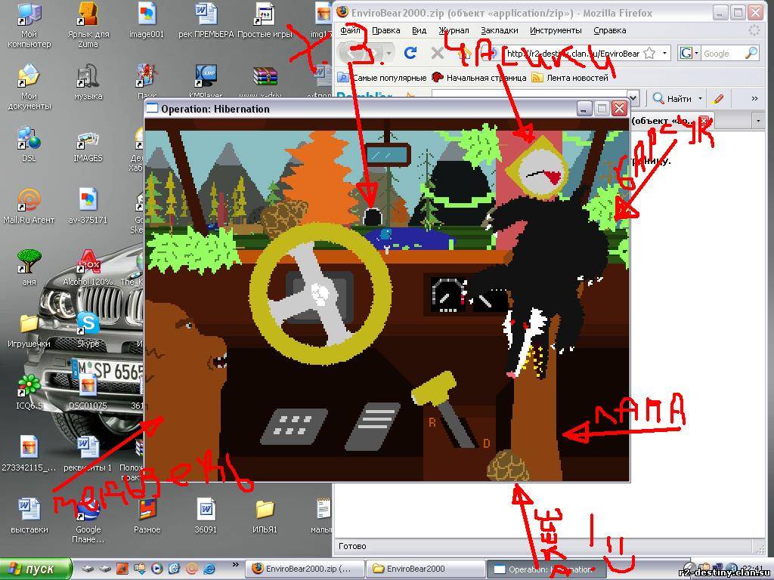Screen dimensions: 774x580
Task: Click the rearview mirror in game
Action: (x=388, y=155)
